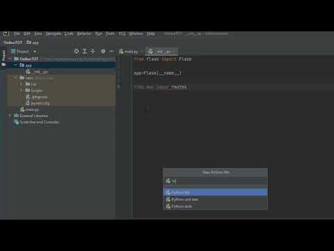The image size is (334, 251).
Task: Click the OnlineTDT project folder icon
Action: tap(16, 59)
